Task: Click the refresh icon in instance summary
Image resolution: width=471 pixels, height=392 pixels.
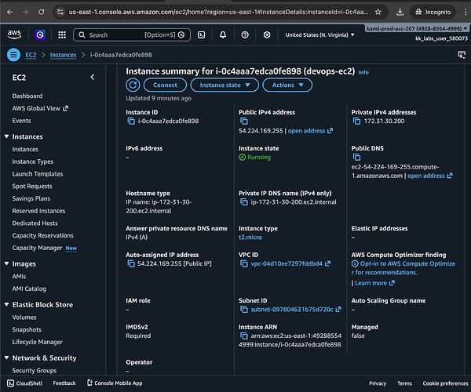Action: point(133,85)
